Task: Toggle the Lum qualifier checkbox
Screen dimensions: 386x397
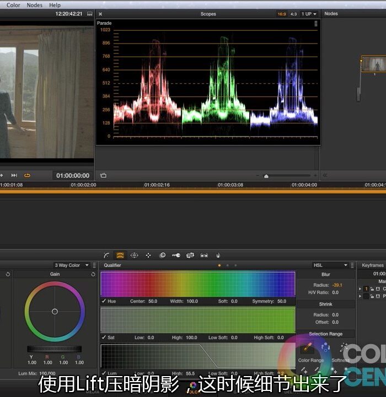Action: tap(104, 374)
